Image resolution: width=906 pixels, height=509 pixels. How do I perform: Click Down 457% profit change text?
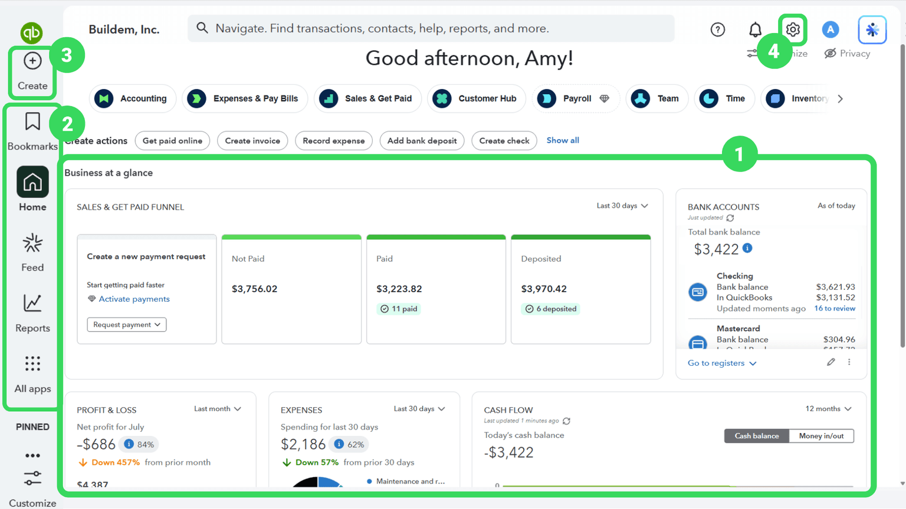[116, 462]
